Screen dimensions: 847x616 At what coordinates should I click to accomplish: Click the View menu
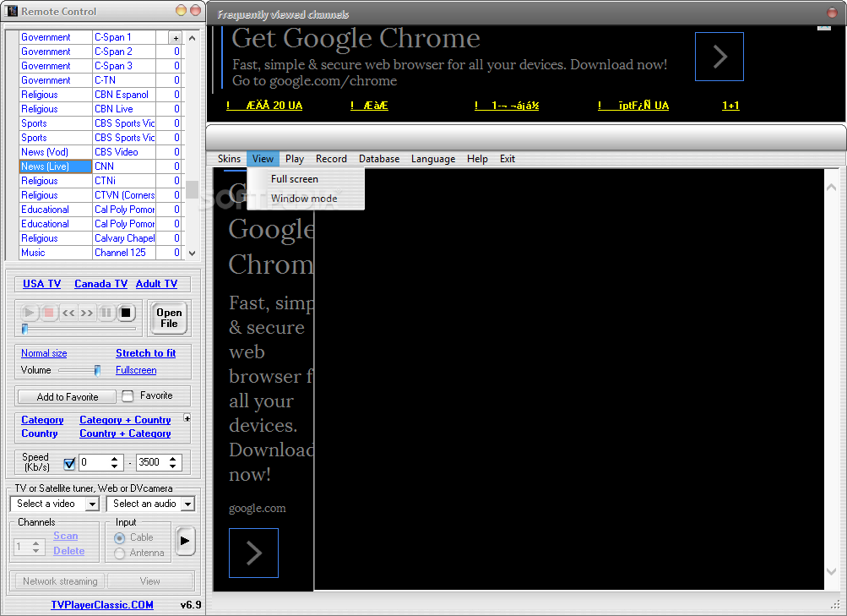tap(263, 159)
